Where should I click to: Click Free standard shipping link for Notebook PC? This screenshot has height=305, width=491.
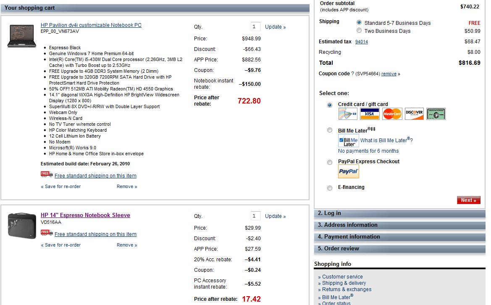95,176
